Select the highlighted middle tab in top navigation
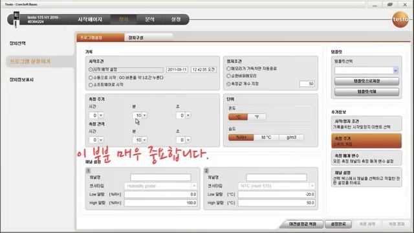This screenshot has height=233, width=414. coord(124,19)
